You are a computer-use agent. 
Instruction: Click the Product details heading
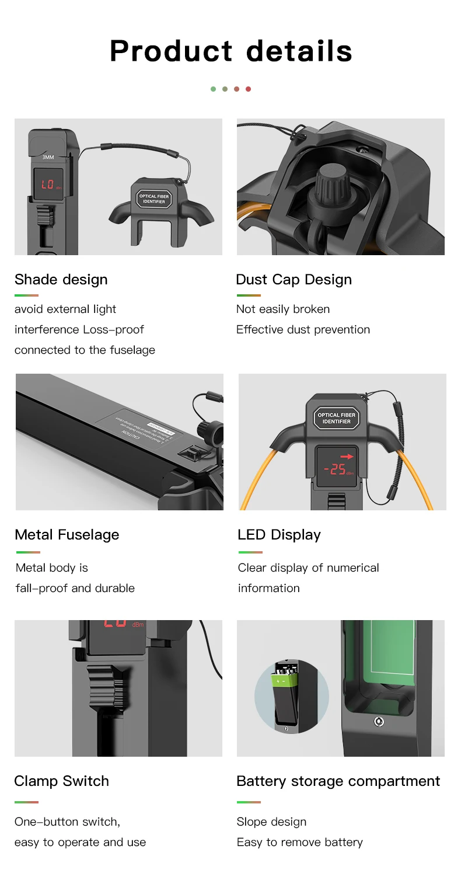(x=231, y=51)
